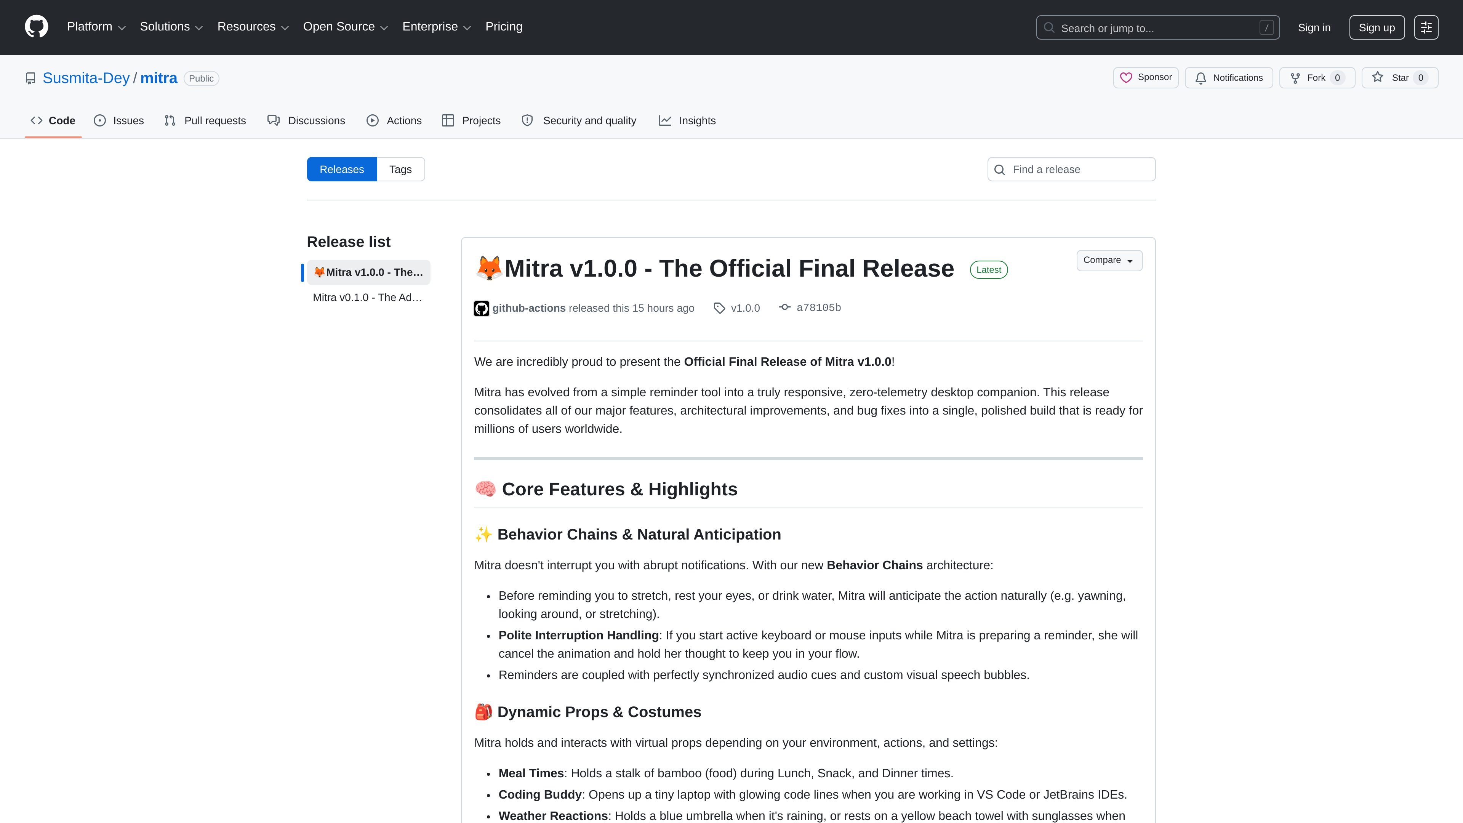This screenshot has height=823, width=1463.
Task: Expand the Resources menu
Action: click(253, 27)
